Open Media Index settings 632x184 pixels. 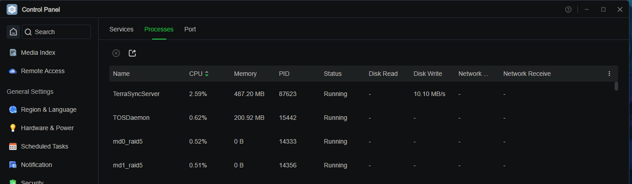click(x=38, y=52)
